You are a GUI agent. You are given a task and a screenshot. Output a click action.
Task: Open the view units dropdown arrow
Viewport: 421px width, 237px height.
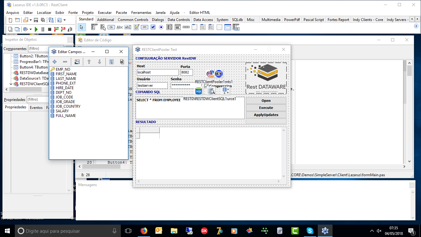point(64,20)
